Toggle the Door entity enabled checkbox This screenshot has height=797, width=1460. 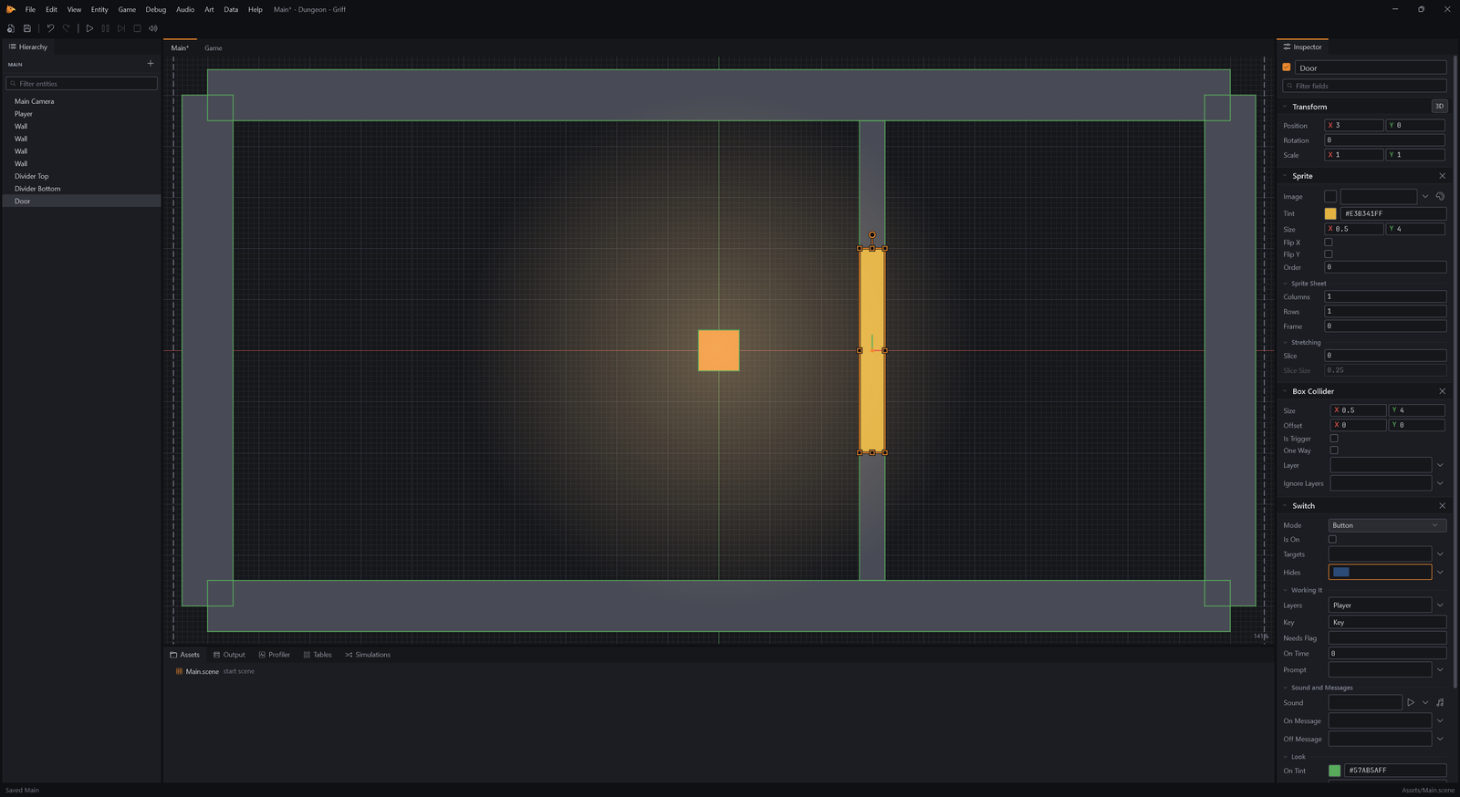[x=1287, y=67]
